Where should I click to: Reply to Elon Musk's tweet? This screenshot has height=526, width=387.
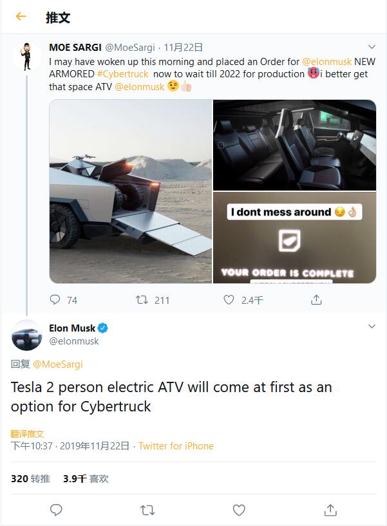56,510
